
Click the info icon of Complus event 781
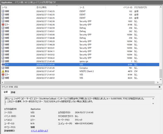(x=3, y=68)
